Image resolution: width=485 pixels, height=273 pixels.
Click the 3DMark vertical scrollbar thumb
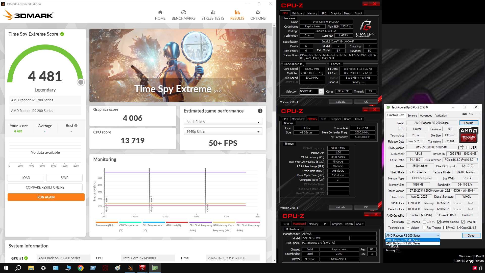pos(274,70)
